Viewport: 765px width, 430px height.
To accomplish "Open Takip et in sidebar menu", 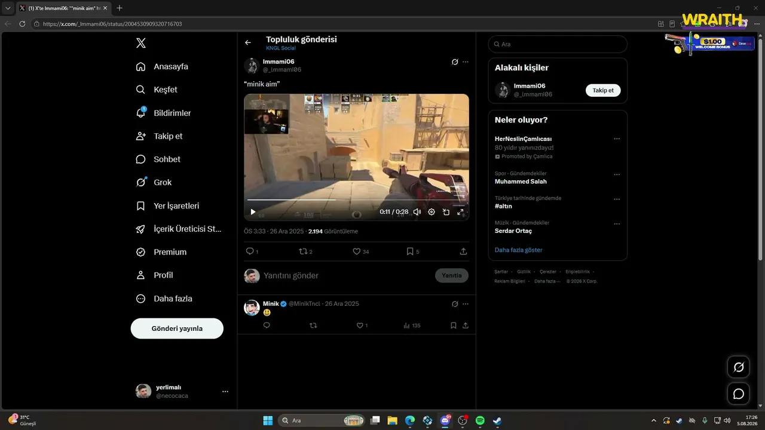I will 159,136.
